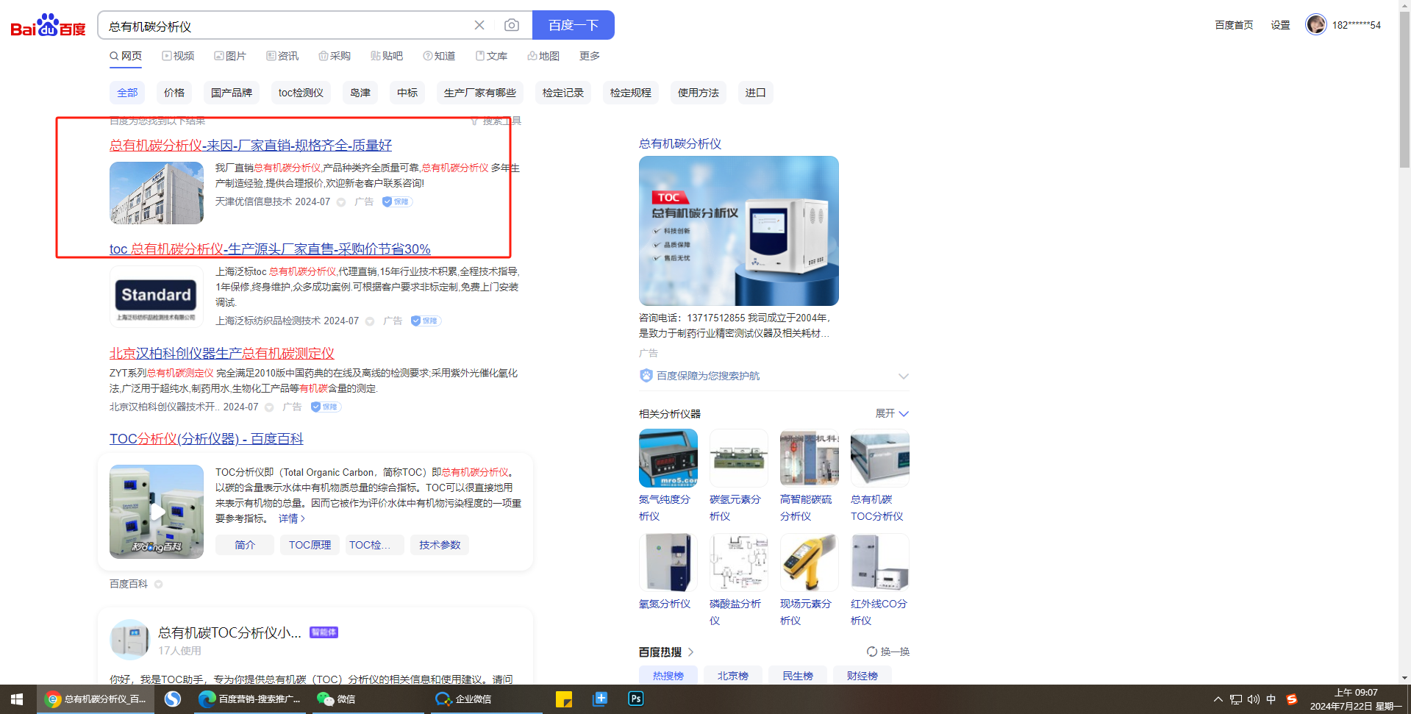This screenshot has height=714, width=1411.
Task: Switch to the 地图 tab
Action: pos(543,56)
